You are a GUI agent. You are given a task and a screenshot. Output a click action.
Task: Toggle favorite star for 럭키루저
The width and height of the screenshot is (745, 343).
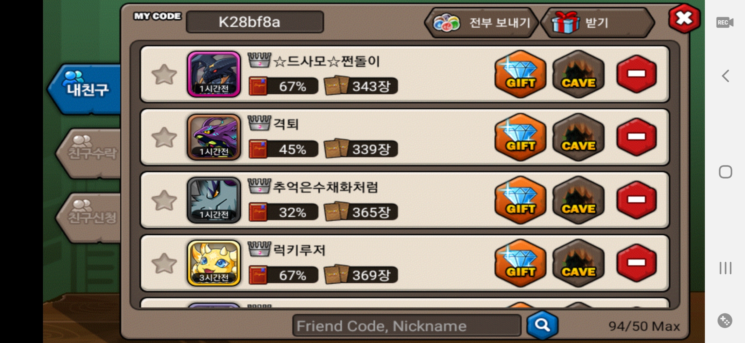pos(164,263)
